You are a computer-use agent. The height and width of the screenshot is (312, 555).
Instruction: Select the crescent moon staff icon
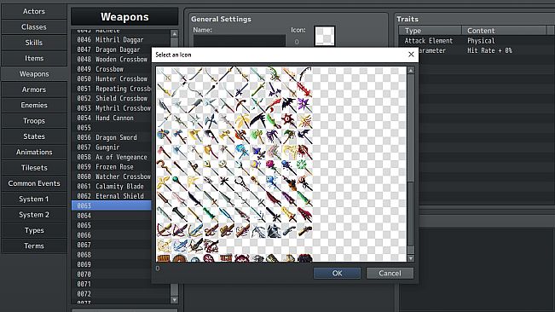click(258, 168)
